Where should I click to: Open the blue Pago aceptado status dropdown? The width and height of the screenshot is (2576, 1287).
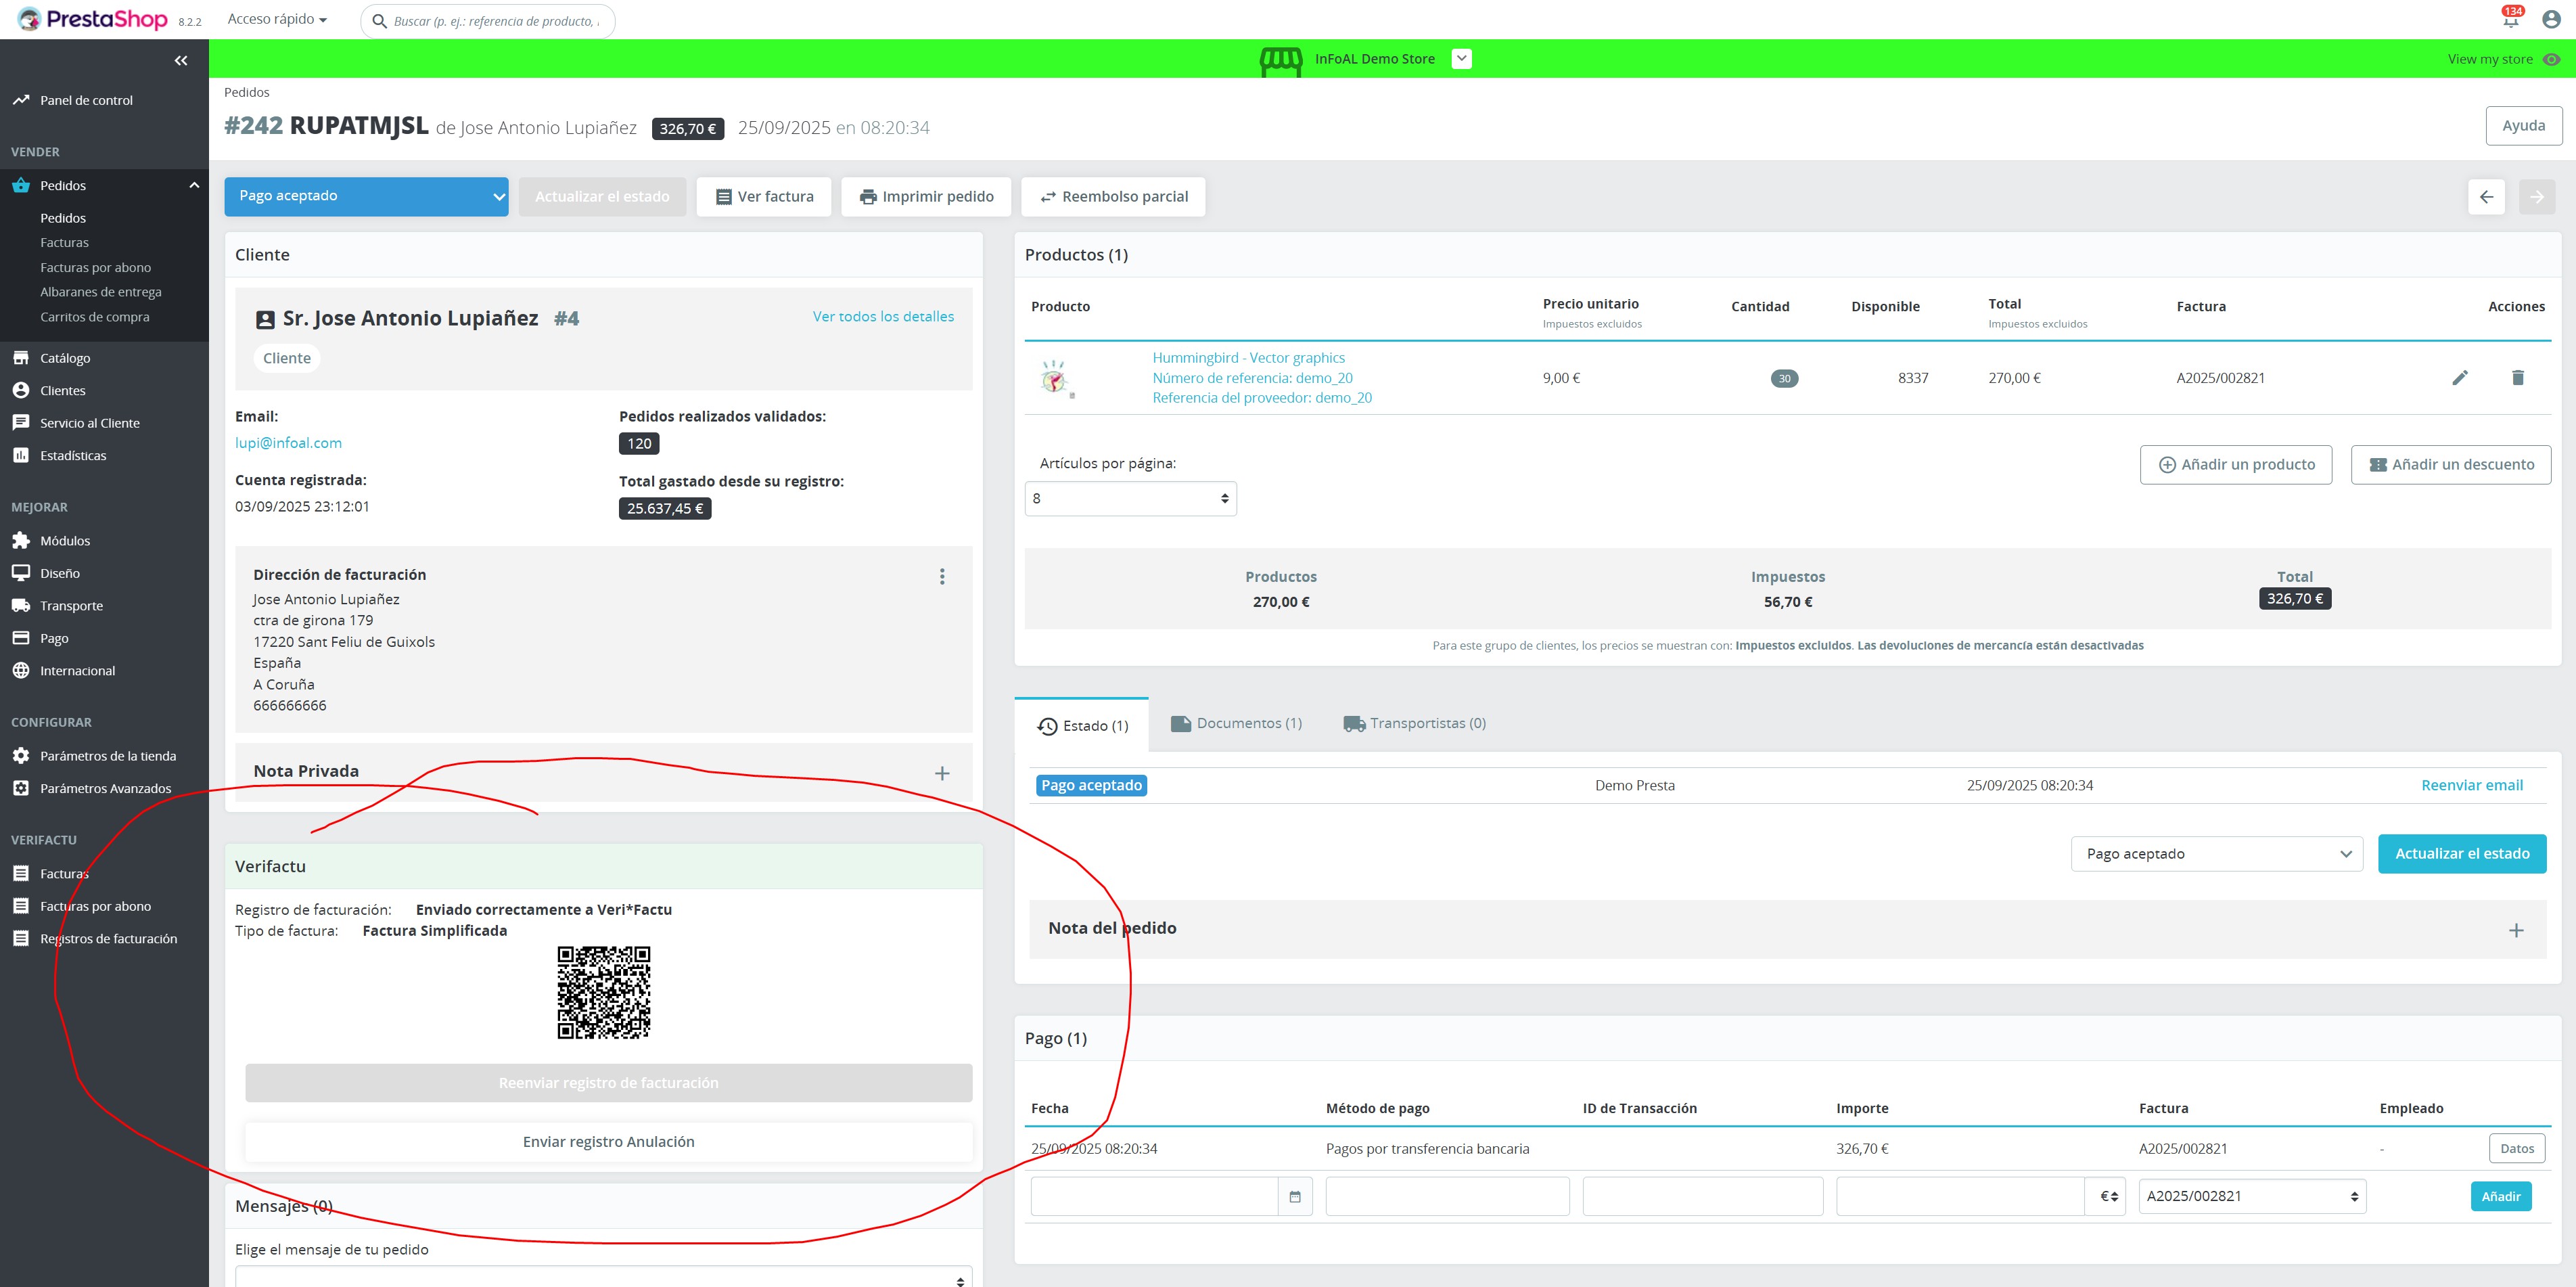366,196
